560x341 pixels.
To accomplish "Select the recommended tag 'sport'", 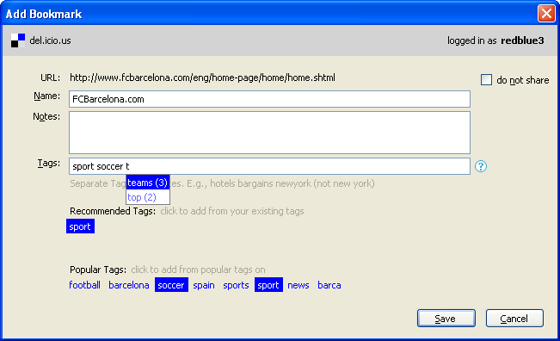I will [x=80, y=226].
